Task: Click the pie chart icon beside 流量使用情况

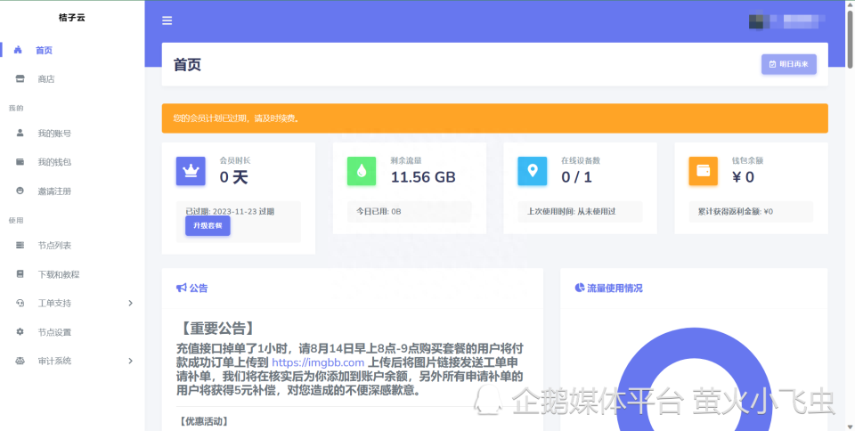Action: click(579, 289)
